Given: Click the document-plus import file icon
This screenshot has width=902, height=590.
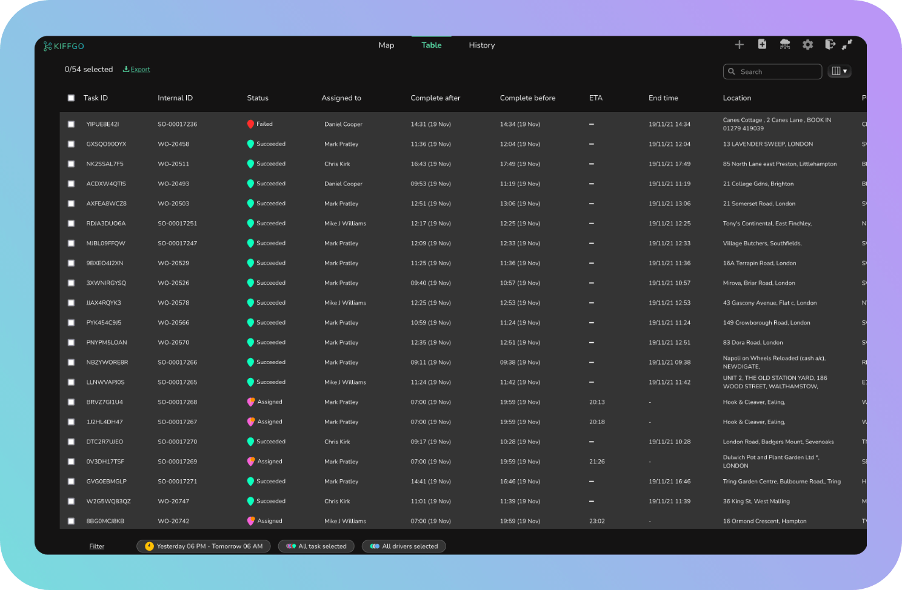Looking at the screenshot, I should (762, 44).
